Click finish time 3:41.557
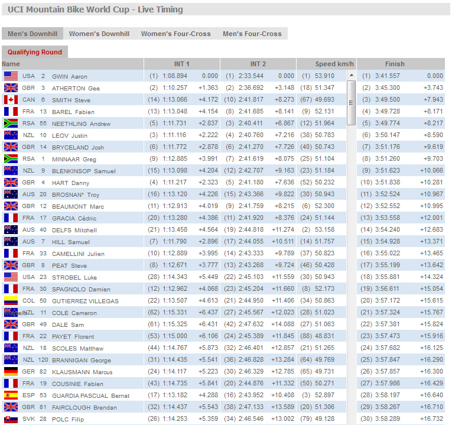 [388, 76]
